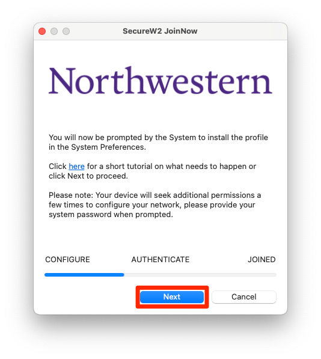
Task: Click the disabled zoom window button
Action: tap(66, 31)
